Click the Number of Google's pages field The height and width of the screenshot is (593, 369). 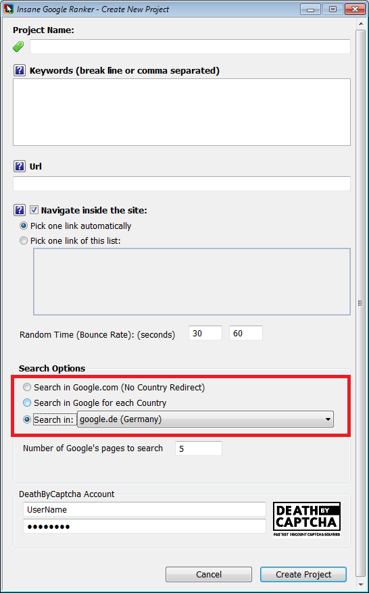(199, 448)
